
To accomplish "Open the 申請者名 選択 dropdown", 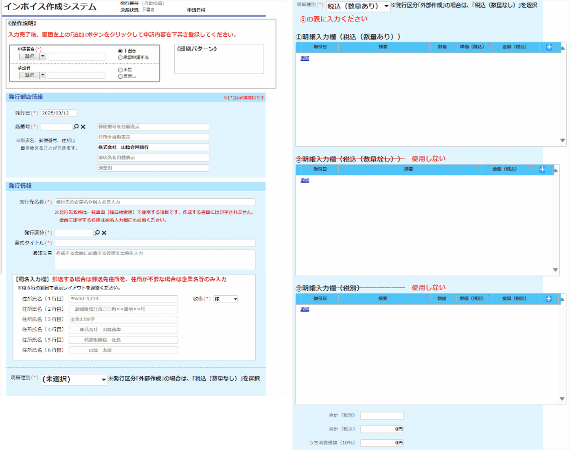I will pos(42,57).
